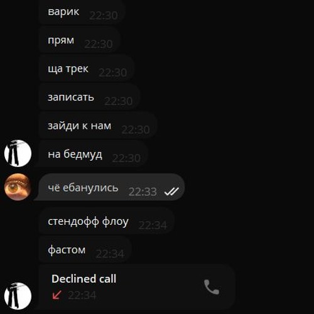
Task: Select the 'на бедмуд' message
Action: point(94,154)
